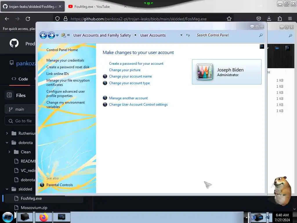The height and width of the screenshot is (223, 297).
Task: Click the Control Panel forward arrow button
Action: (51, 35)
